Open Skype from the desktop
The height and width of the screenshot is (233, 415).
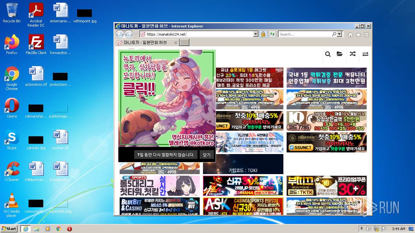pos(12,140)
